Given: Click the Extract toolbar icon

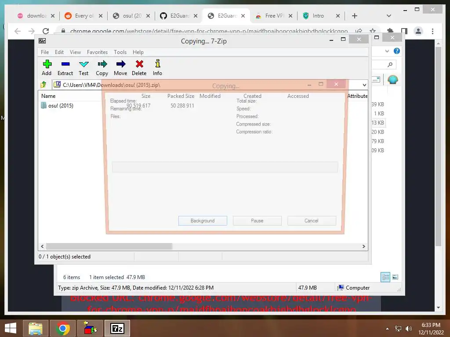Looking at the screenshot, I should click(65, 68).
